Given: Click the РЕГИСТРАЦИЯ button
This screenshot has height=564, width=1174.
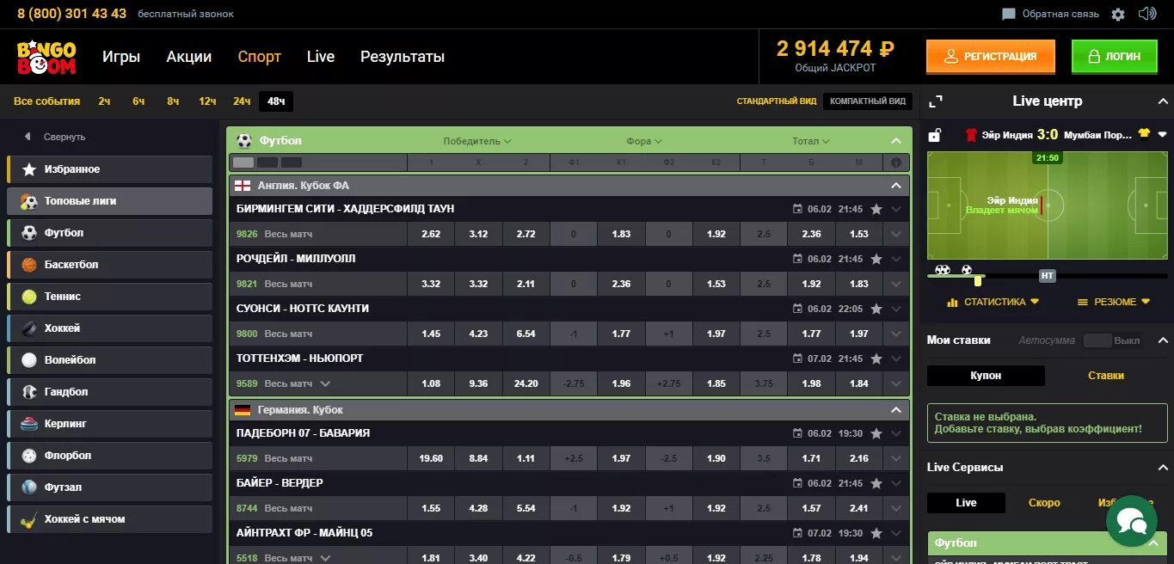Looking at the screenshot, I should [x=991, y=57].
